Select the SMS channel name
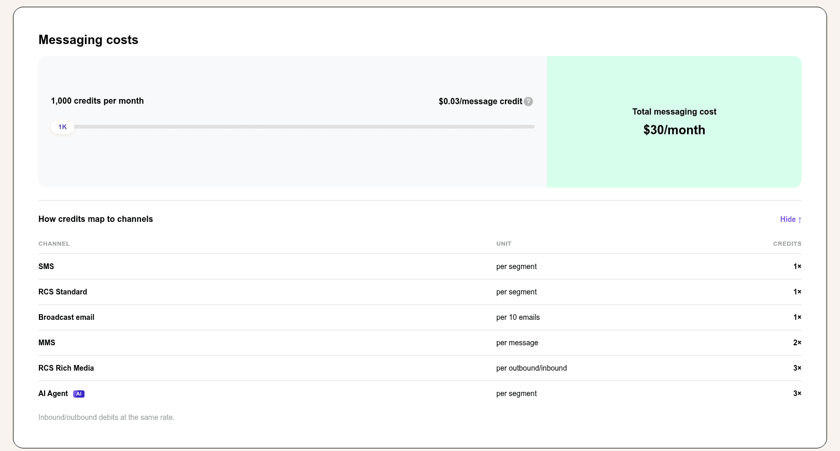Viewport: 840px width, 451px height. click(46, 266)
